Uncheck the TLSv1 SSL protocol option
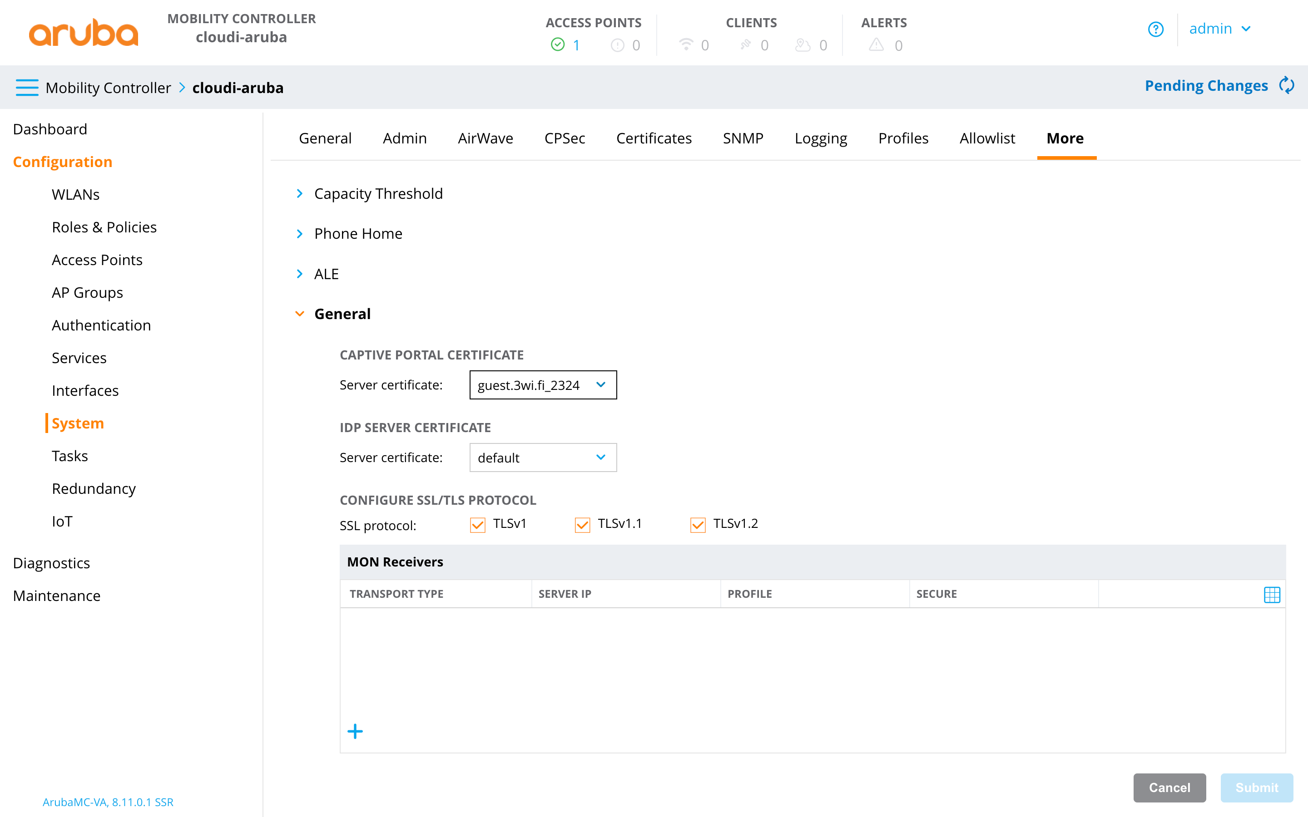Viewport: 1308px width, 817px height. pos(478,524)
